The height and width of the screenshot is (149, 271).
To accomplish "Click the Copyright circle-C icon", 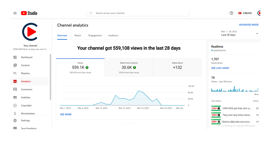I will [15, 105].
